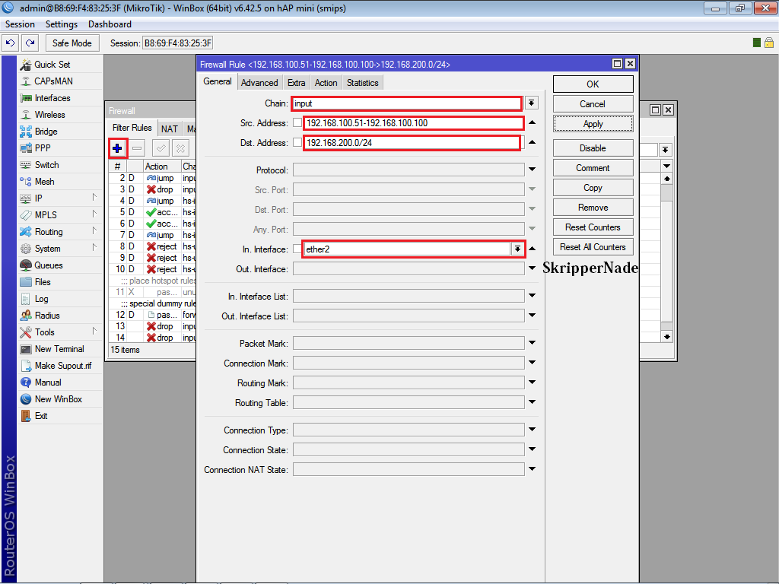Open the In. Interface dropdown list

point(517,249)
